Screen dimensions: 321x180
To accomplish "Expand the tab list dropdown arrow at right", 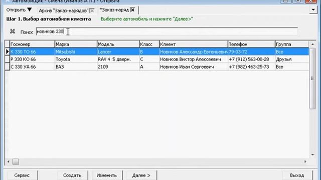I will (x=313, y=9).
